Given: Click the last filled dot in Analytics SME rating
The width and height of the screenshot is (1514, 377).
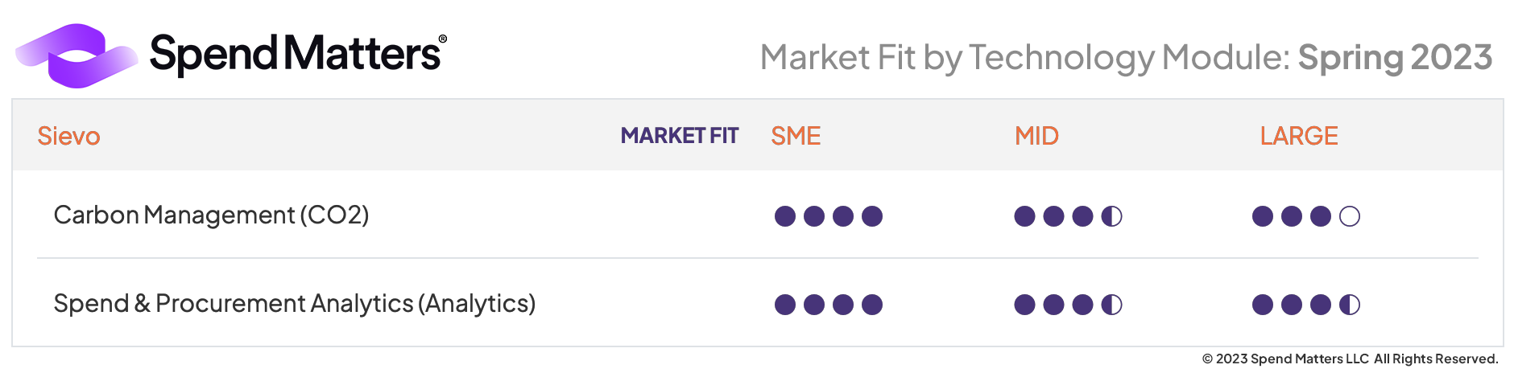Looking at the screenshot, I should [872, 305].
